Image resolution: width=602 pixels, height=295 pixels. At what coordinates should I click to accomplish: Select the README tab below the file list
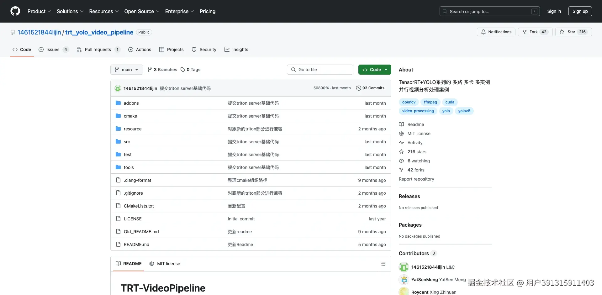click(x=129, y=264)
